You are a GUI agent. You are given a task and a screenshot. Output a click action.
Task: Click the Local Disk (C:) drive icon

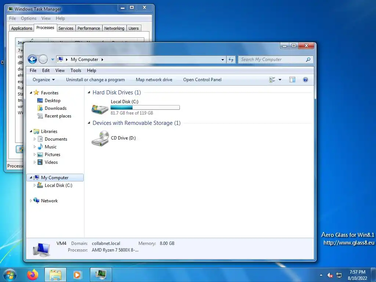click(100, 109)
